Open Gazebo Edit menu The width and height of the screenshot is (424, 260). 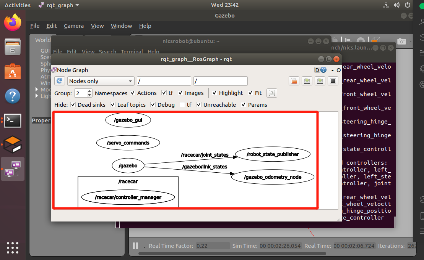tap(51, 26)
